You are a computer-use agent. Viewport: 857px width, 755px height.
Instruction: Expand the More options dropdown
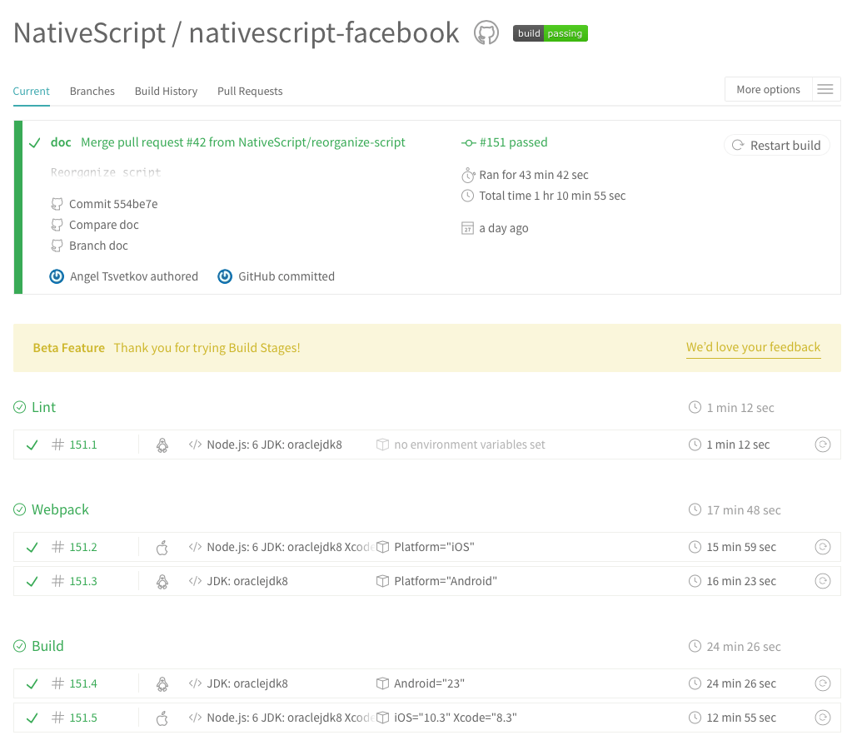[x=768, y=90]
